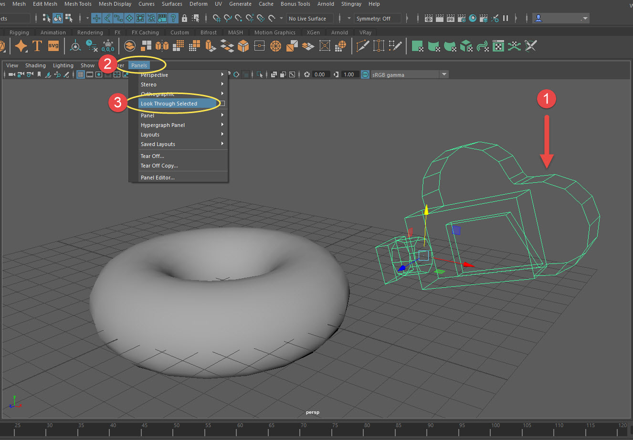Expand the Perspective submenu
The height and width of the screenshot is (440, 633).
(x=162, y=75)
